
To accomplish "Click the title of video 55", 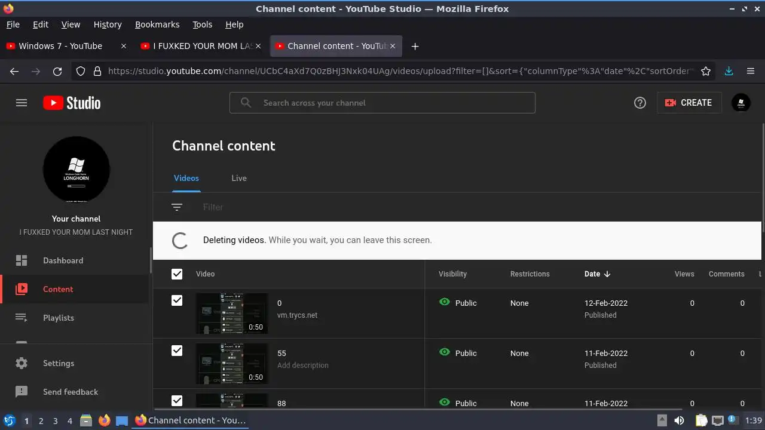I will point(281,353).
